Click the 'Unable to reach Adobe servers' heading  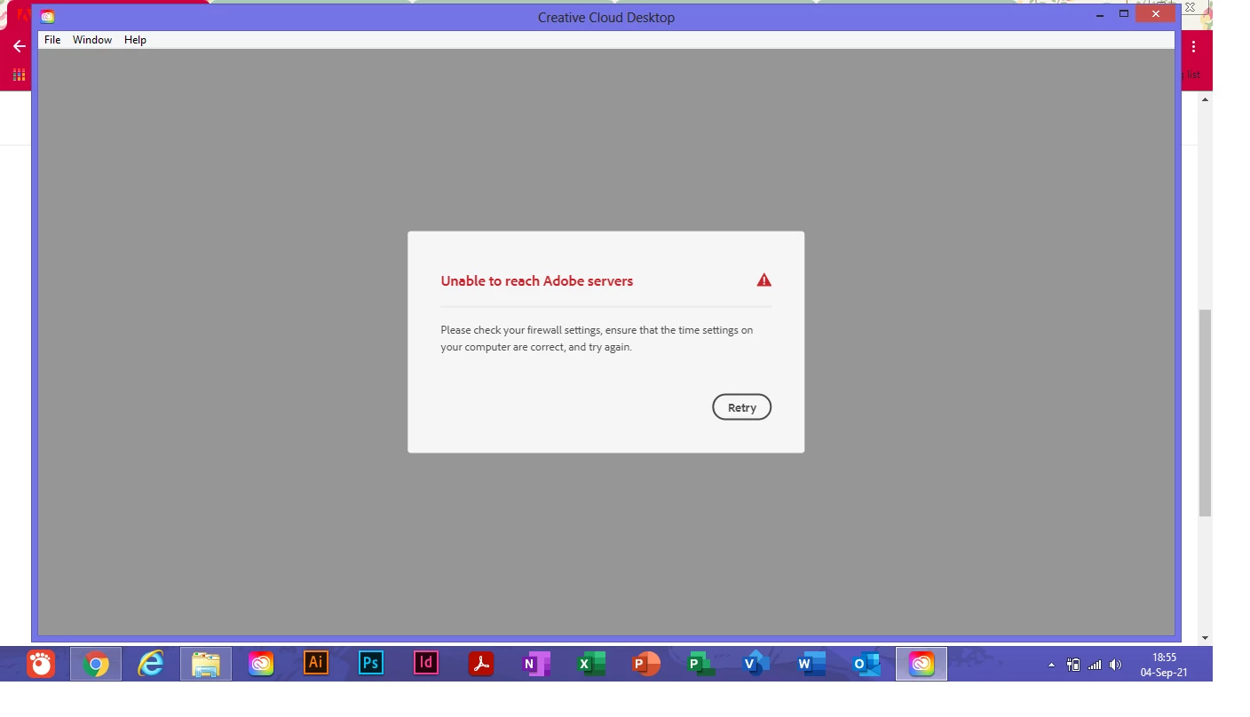point(537,281)
